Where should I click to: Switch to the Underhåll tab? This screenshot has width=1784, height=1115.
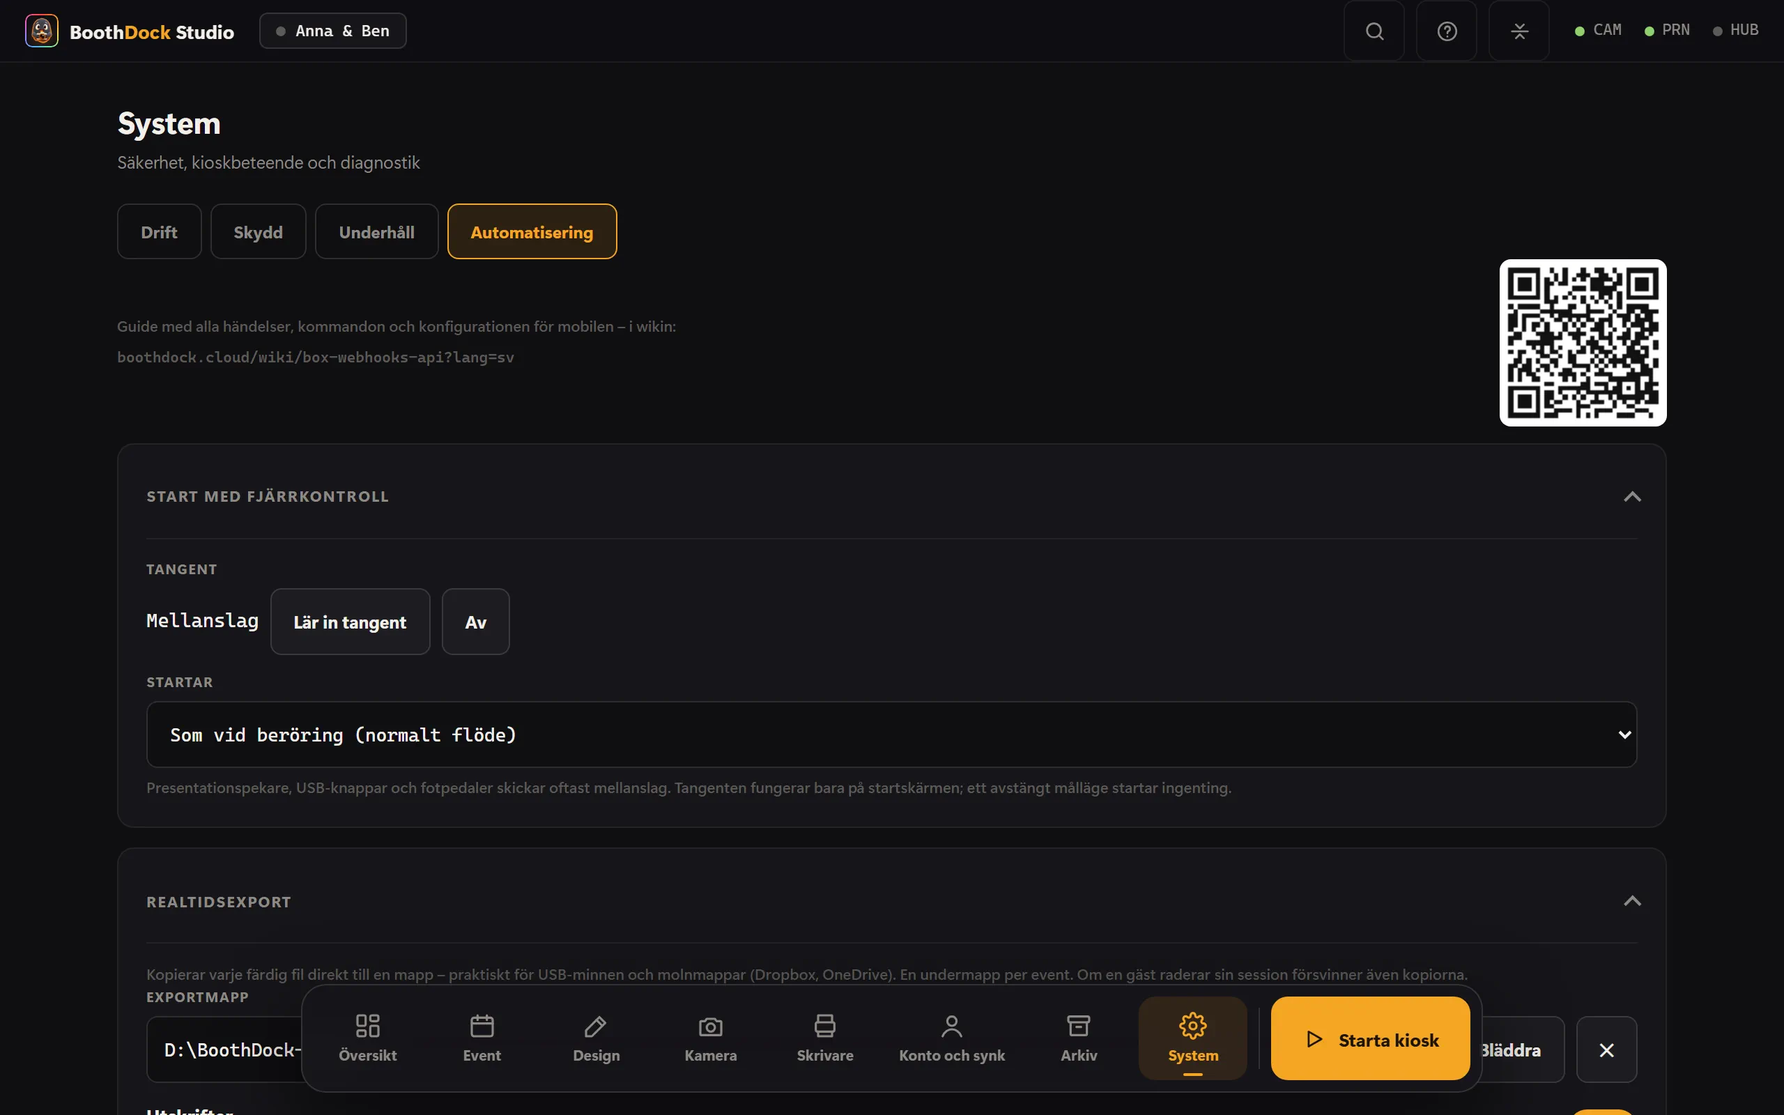[x=377, y=231]
